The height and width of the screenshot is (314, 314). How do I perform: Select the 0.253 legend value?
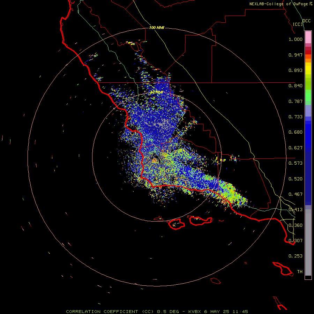296,256
